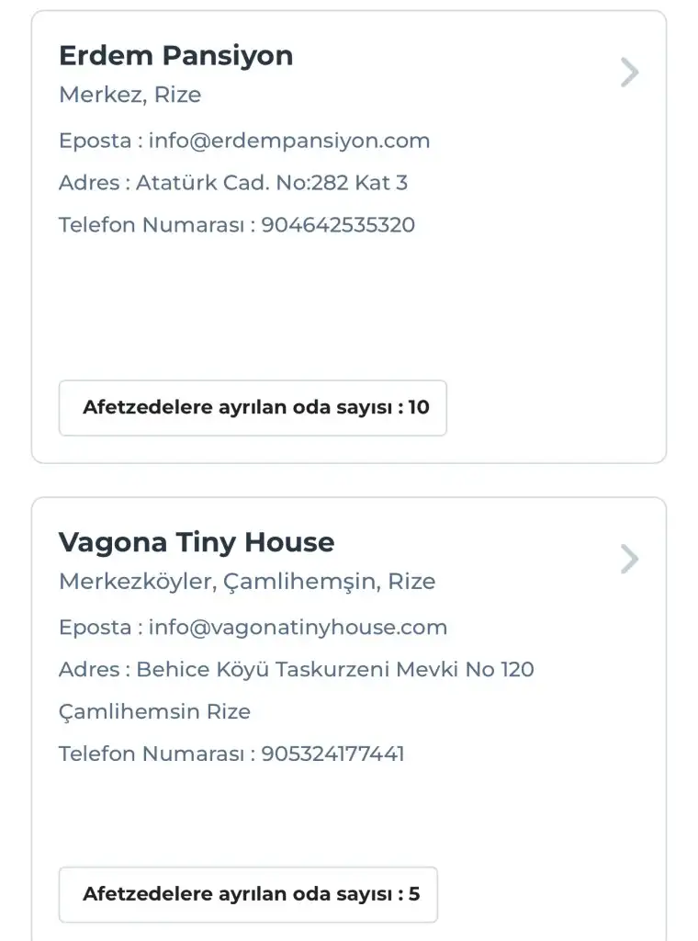Click the Erdem Pansiyon title

click(175, 56)
